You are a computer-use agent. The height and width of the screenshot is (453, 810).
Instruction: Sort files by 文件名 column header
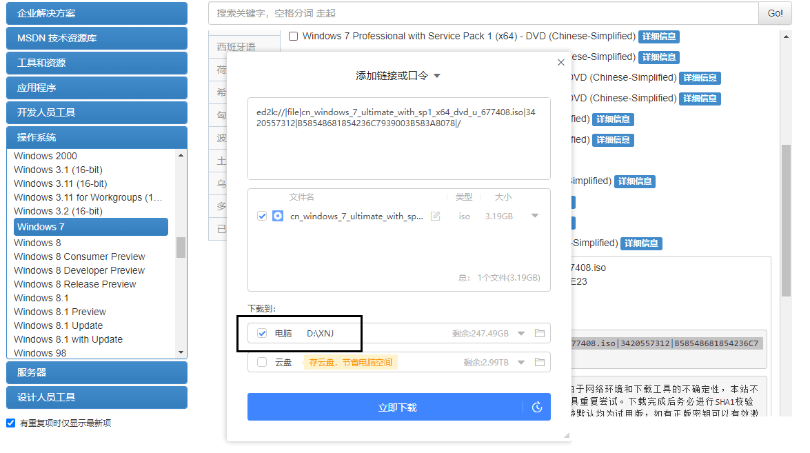(x=302, y=197)
